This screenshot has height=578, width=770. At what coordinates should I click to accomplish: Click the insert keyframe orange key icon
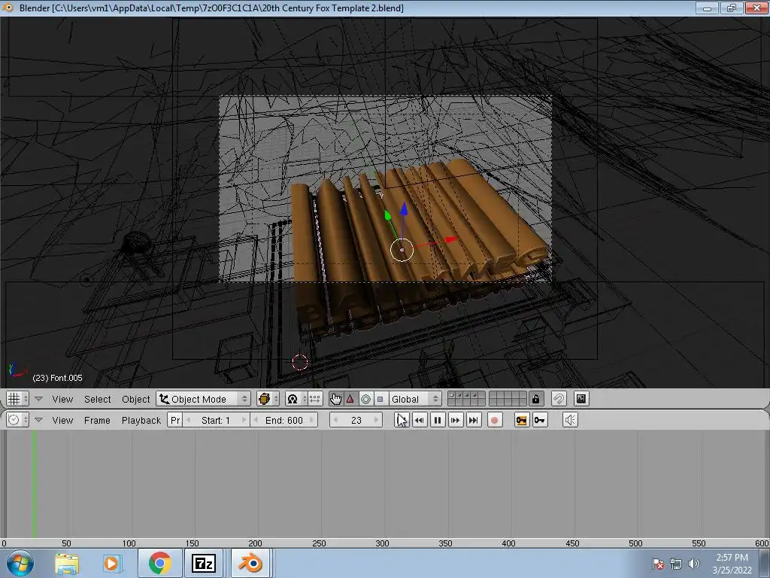[522, 420]
